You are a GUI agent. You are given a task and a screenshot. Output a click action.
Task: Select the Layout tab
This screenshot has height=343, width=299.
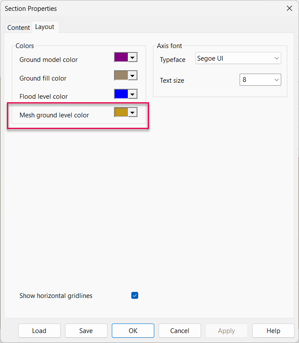(x=45, y=27)
